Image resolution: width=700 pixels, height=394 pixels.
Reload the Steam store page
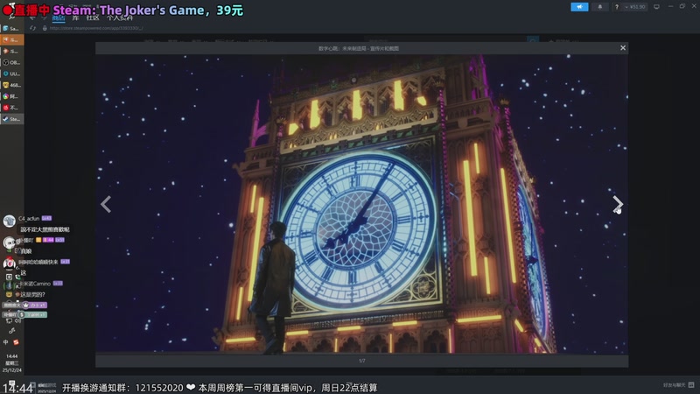32,28
